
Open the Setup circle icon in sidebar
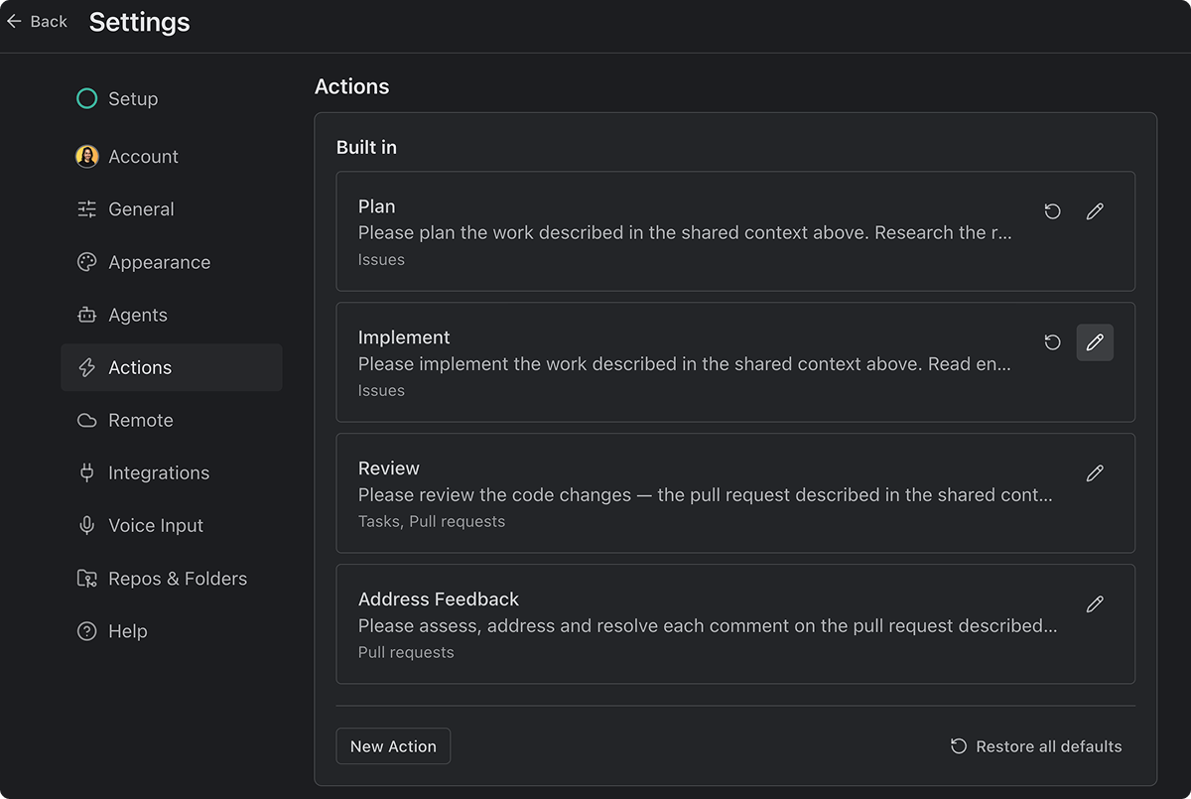[x=86, y=98]
